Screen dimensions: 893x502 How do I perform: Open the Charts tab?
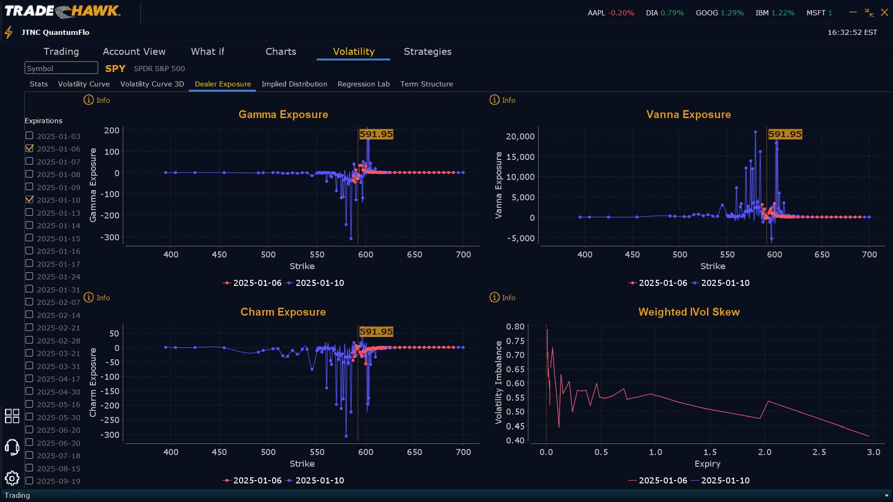coord(280,52)
